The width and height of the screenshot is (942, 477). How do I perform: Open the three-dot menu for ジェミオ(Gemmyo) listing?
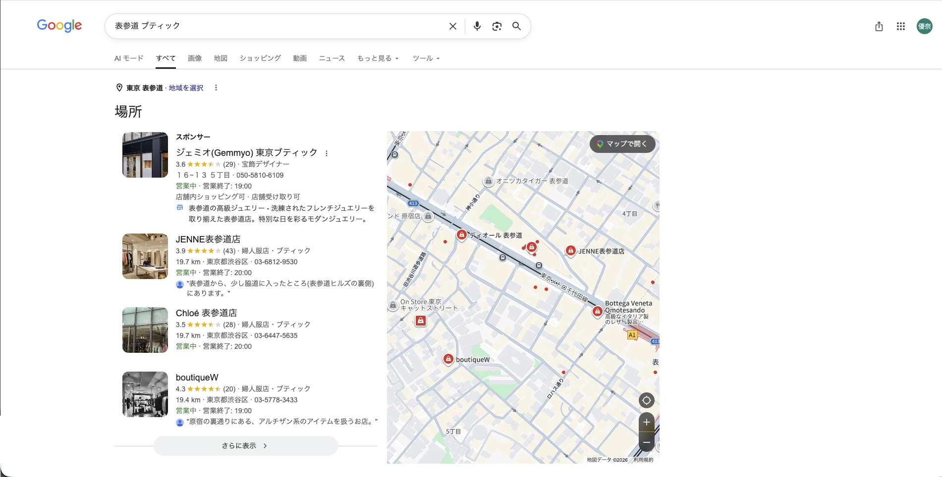[x=326, y=153]
